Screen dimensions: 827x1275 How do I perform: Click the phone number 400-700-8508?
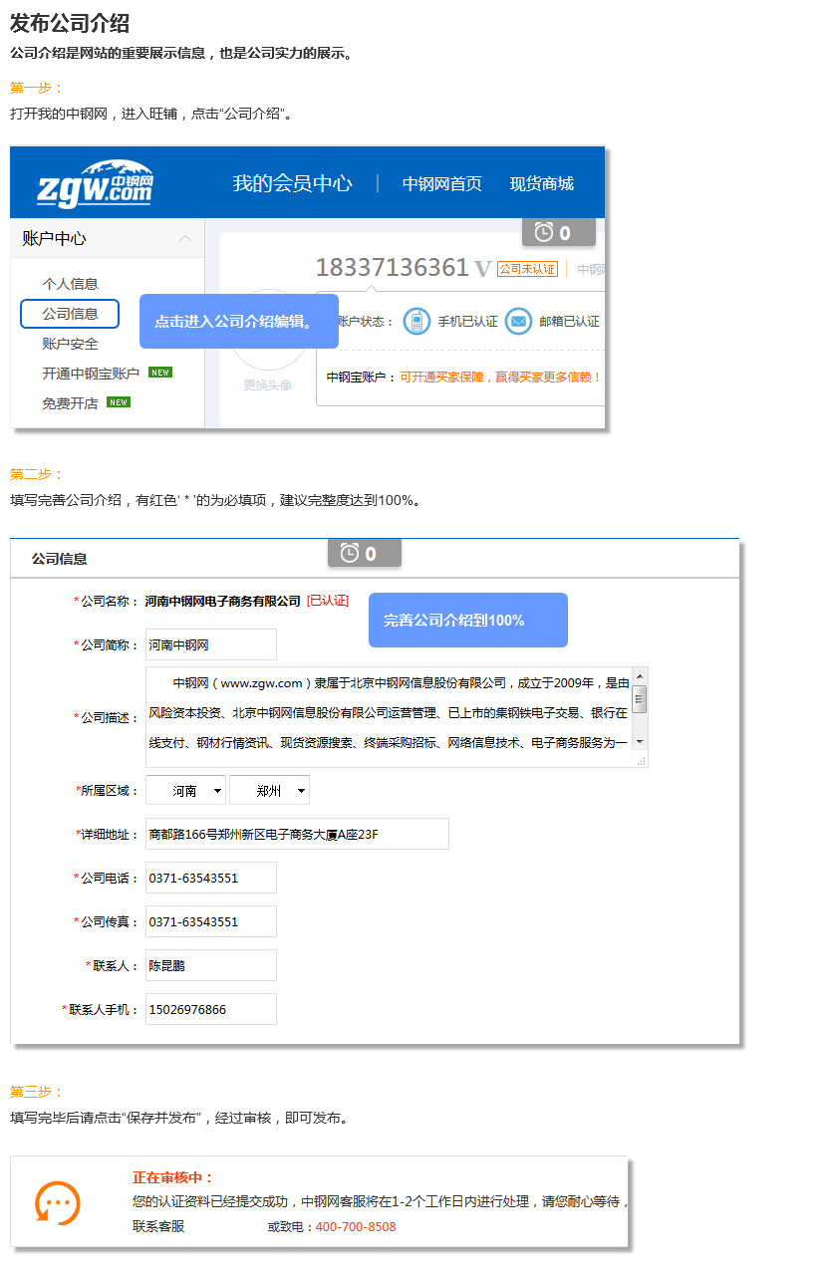pos(356,1227)
